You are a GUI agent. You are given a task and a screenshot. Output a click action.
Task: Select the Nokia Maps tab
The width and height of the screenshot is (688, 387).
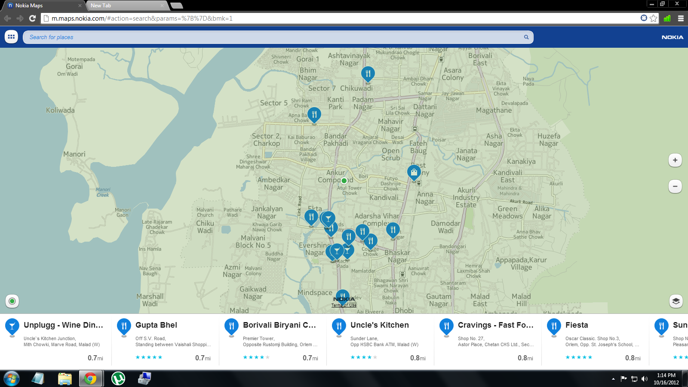[41, 6]
